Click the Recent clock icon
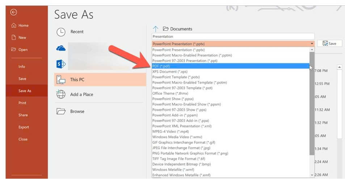The image size is (345, 179). pos(61,32)
